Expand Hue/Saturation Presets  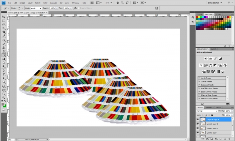click(199, 88)
